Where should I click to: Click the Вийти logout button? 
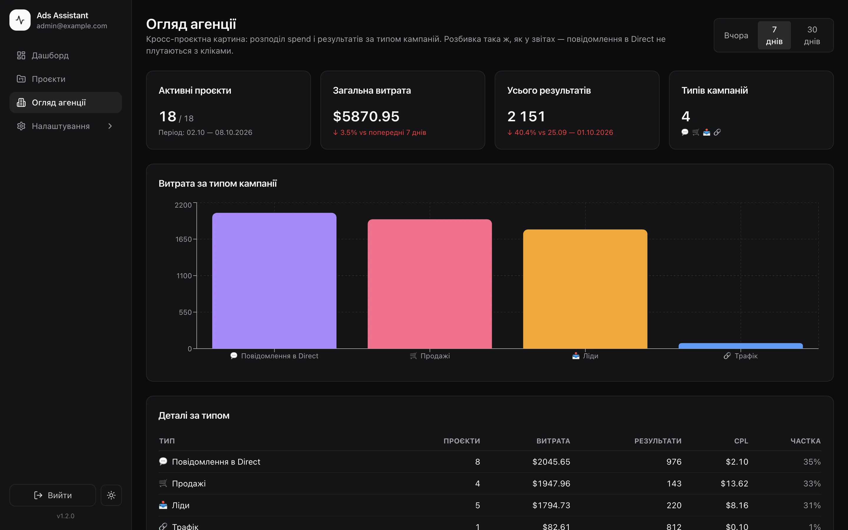53,495
